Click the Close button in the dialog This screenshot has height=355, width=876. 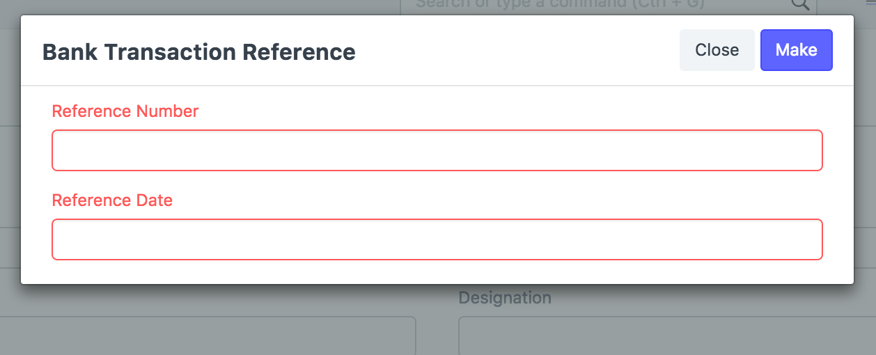717,50
